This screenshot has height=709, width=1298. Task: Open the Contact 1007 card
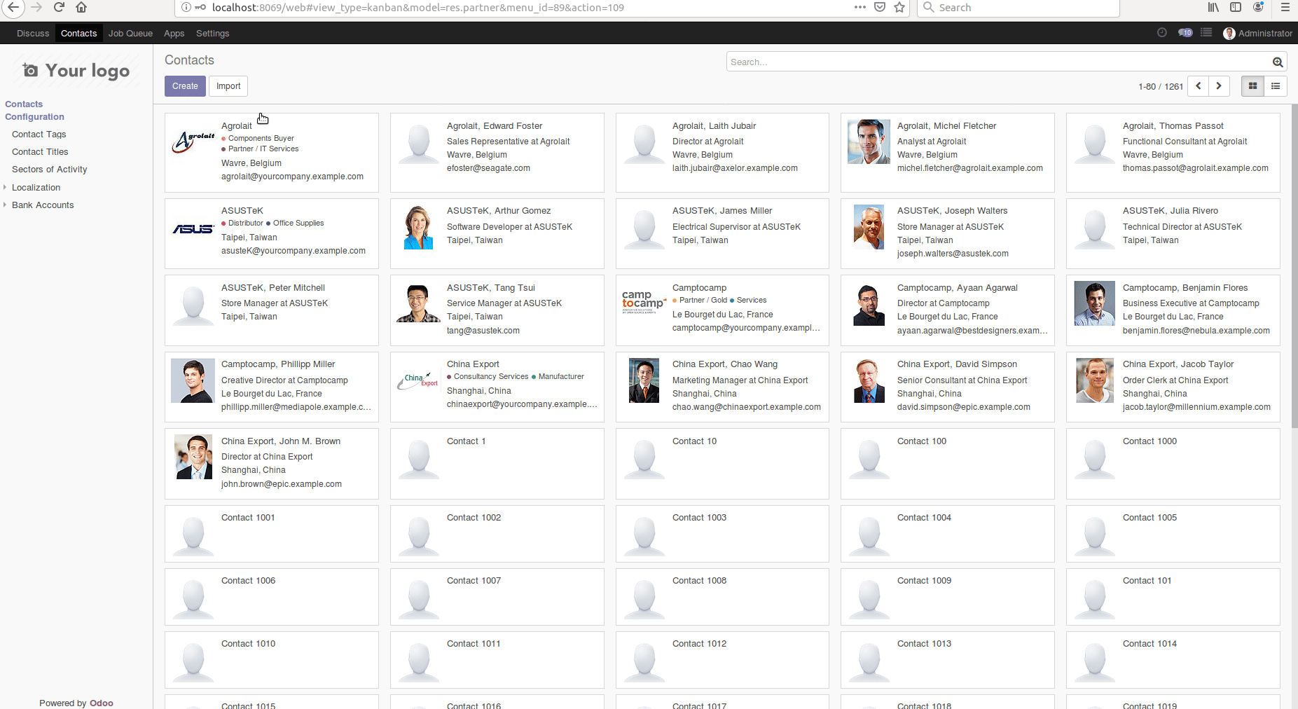(x=497, y=596)
